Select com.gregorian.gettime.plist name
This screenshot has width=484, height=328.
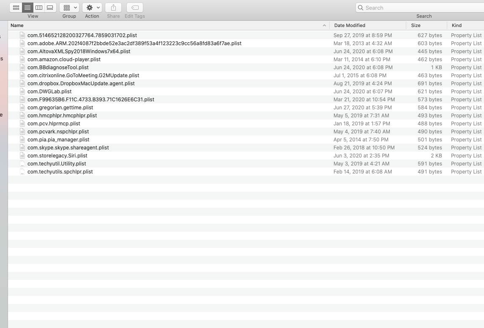coord(60,107)
